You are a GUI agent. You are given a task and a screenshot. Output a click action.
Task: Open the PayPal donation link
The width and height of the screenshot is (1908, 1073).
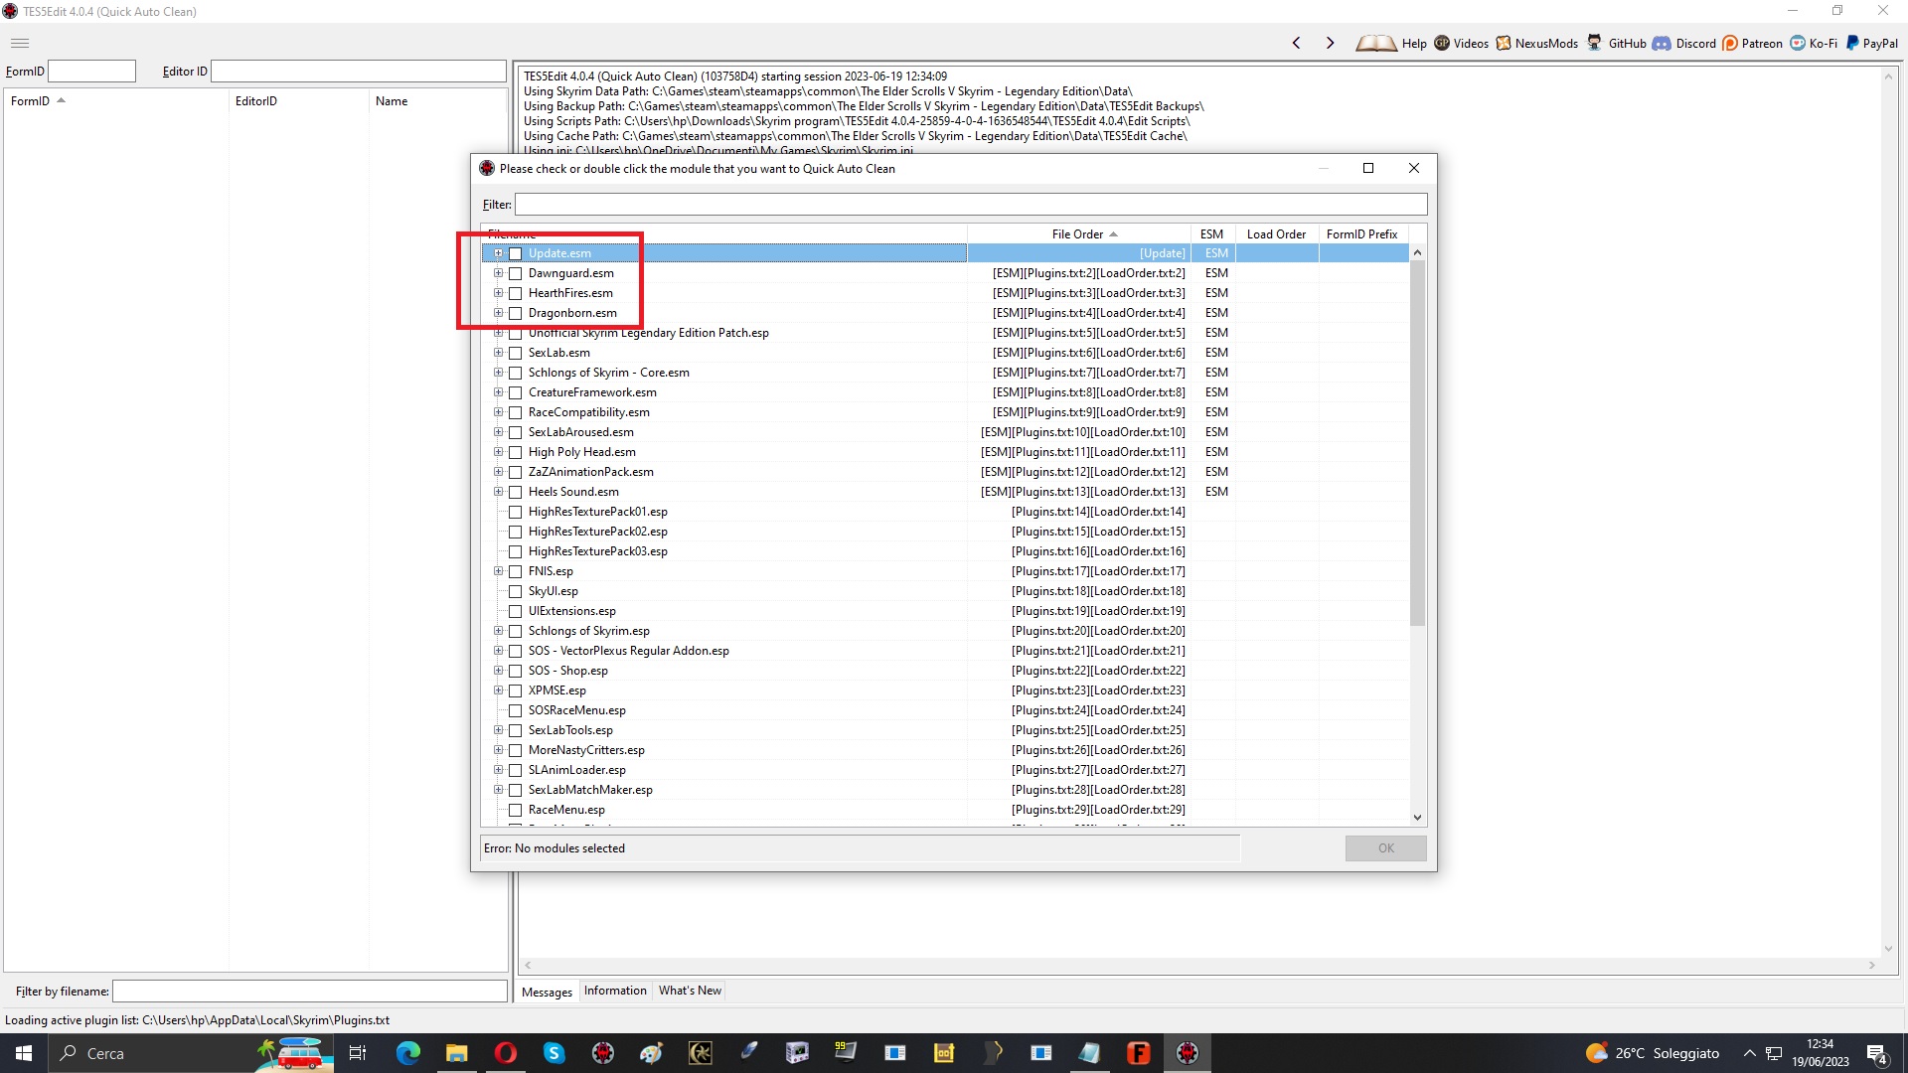point(1871,43)
